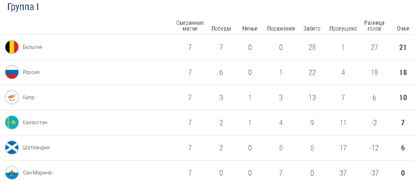Open the Шотландия team page

click(36, 148)
